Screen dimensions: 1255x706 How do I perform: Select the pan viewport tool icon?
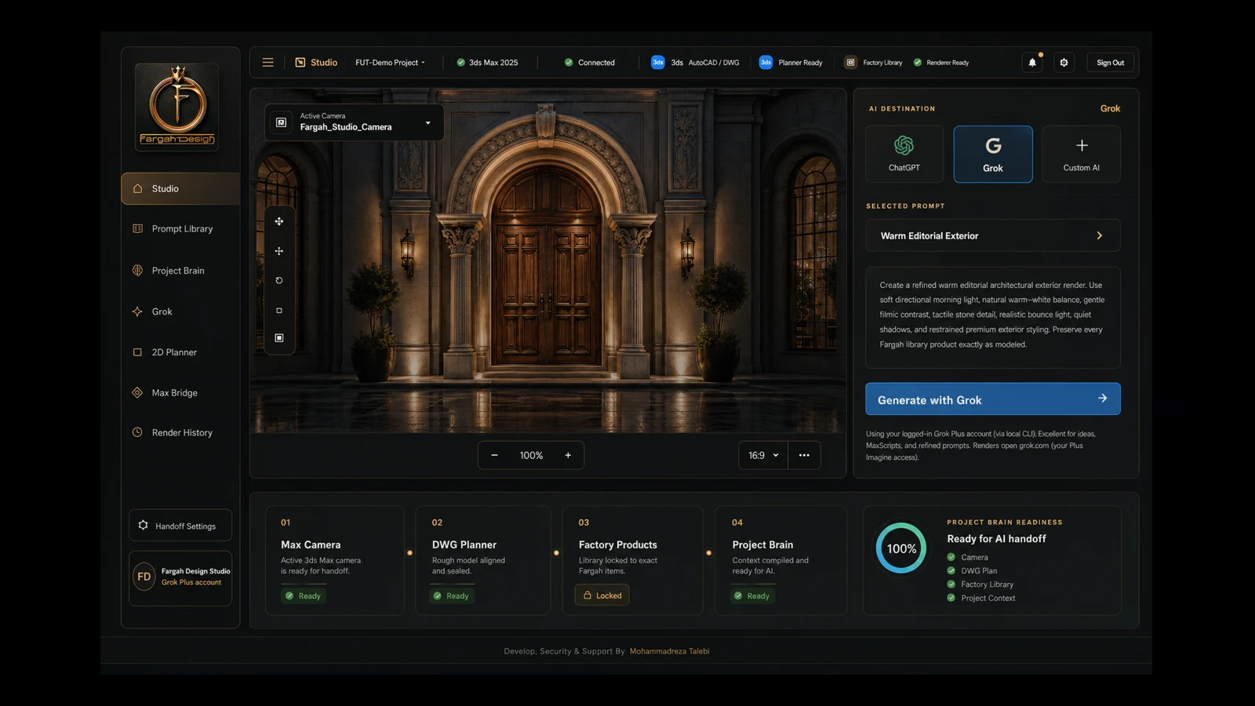(x=279, y=222)
